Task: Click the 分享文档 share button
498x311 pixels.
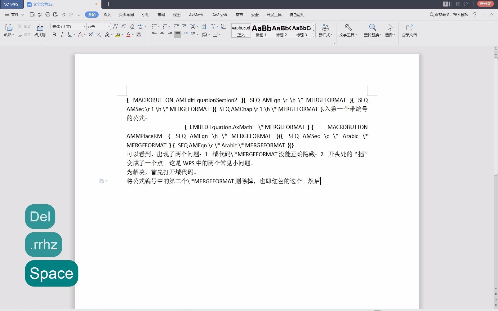Action: 410,30
